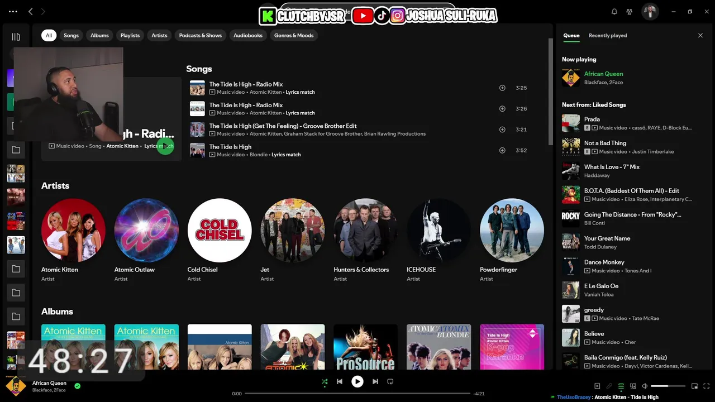The height and width of the screenshot is (402, 715).
Task: Open the miniplayer icon
Action: click(x=695, y=386)
